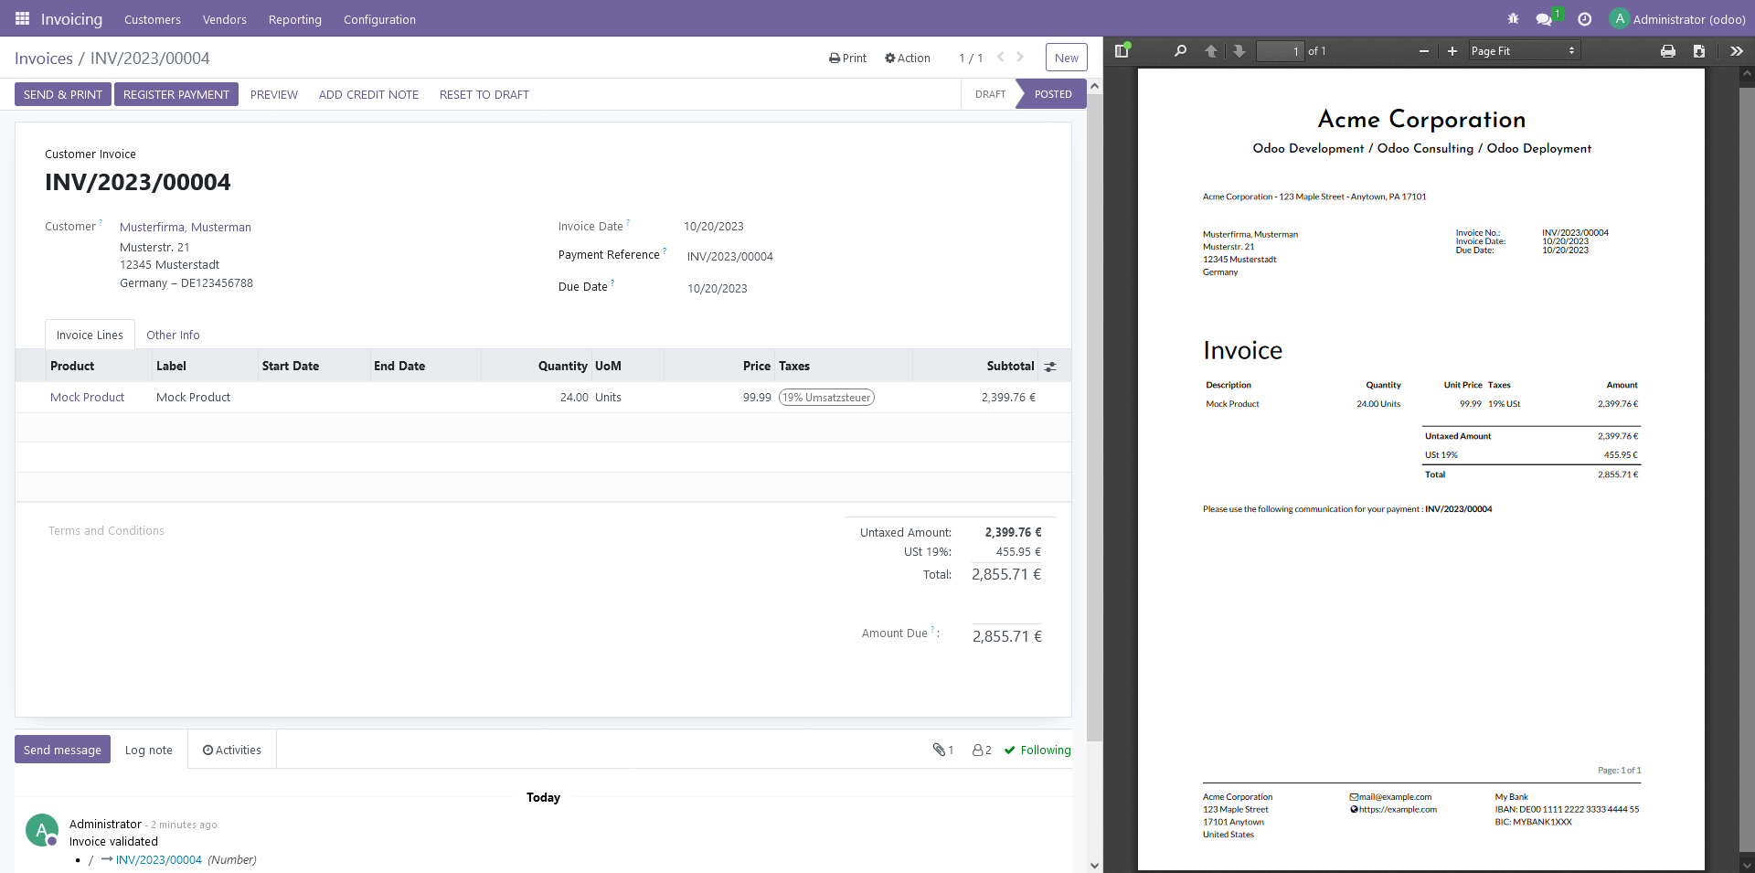Toggle Following status on the invoice
The height and width of the screenshot is (873, 1755).
(x=1037, y=750)
